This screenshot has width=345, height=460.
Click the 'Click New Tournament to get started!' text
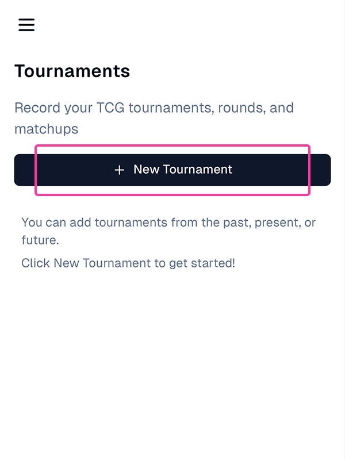point(128,263)
